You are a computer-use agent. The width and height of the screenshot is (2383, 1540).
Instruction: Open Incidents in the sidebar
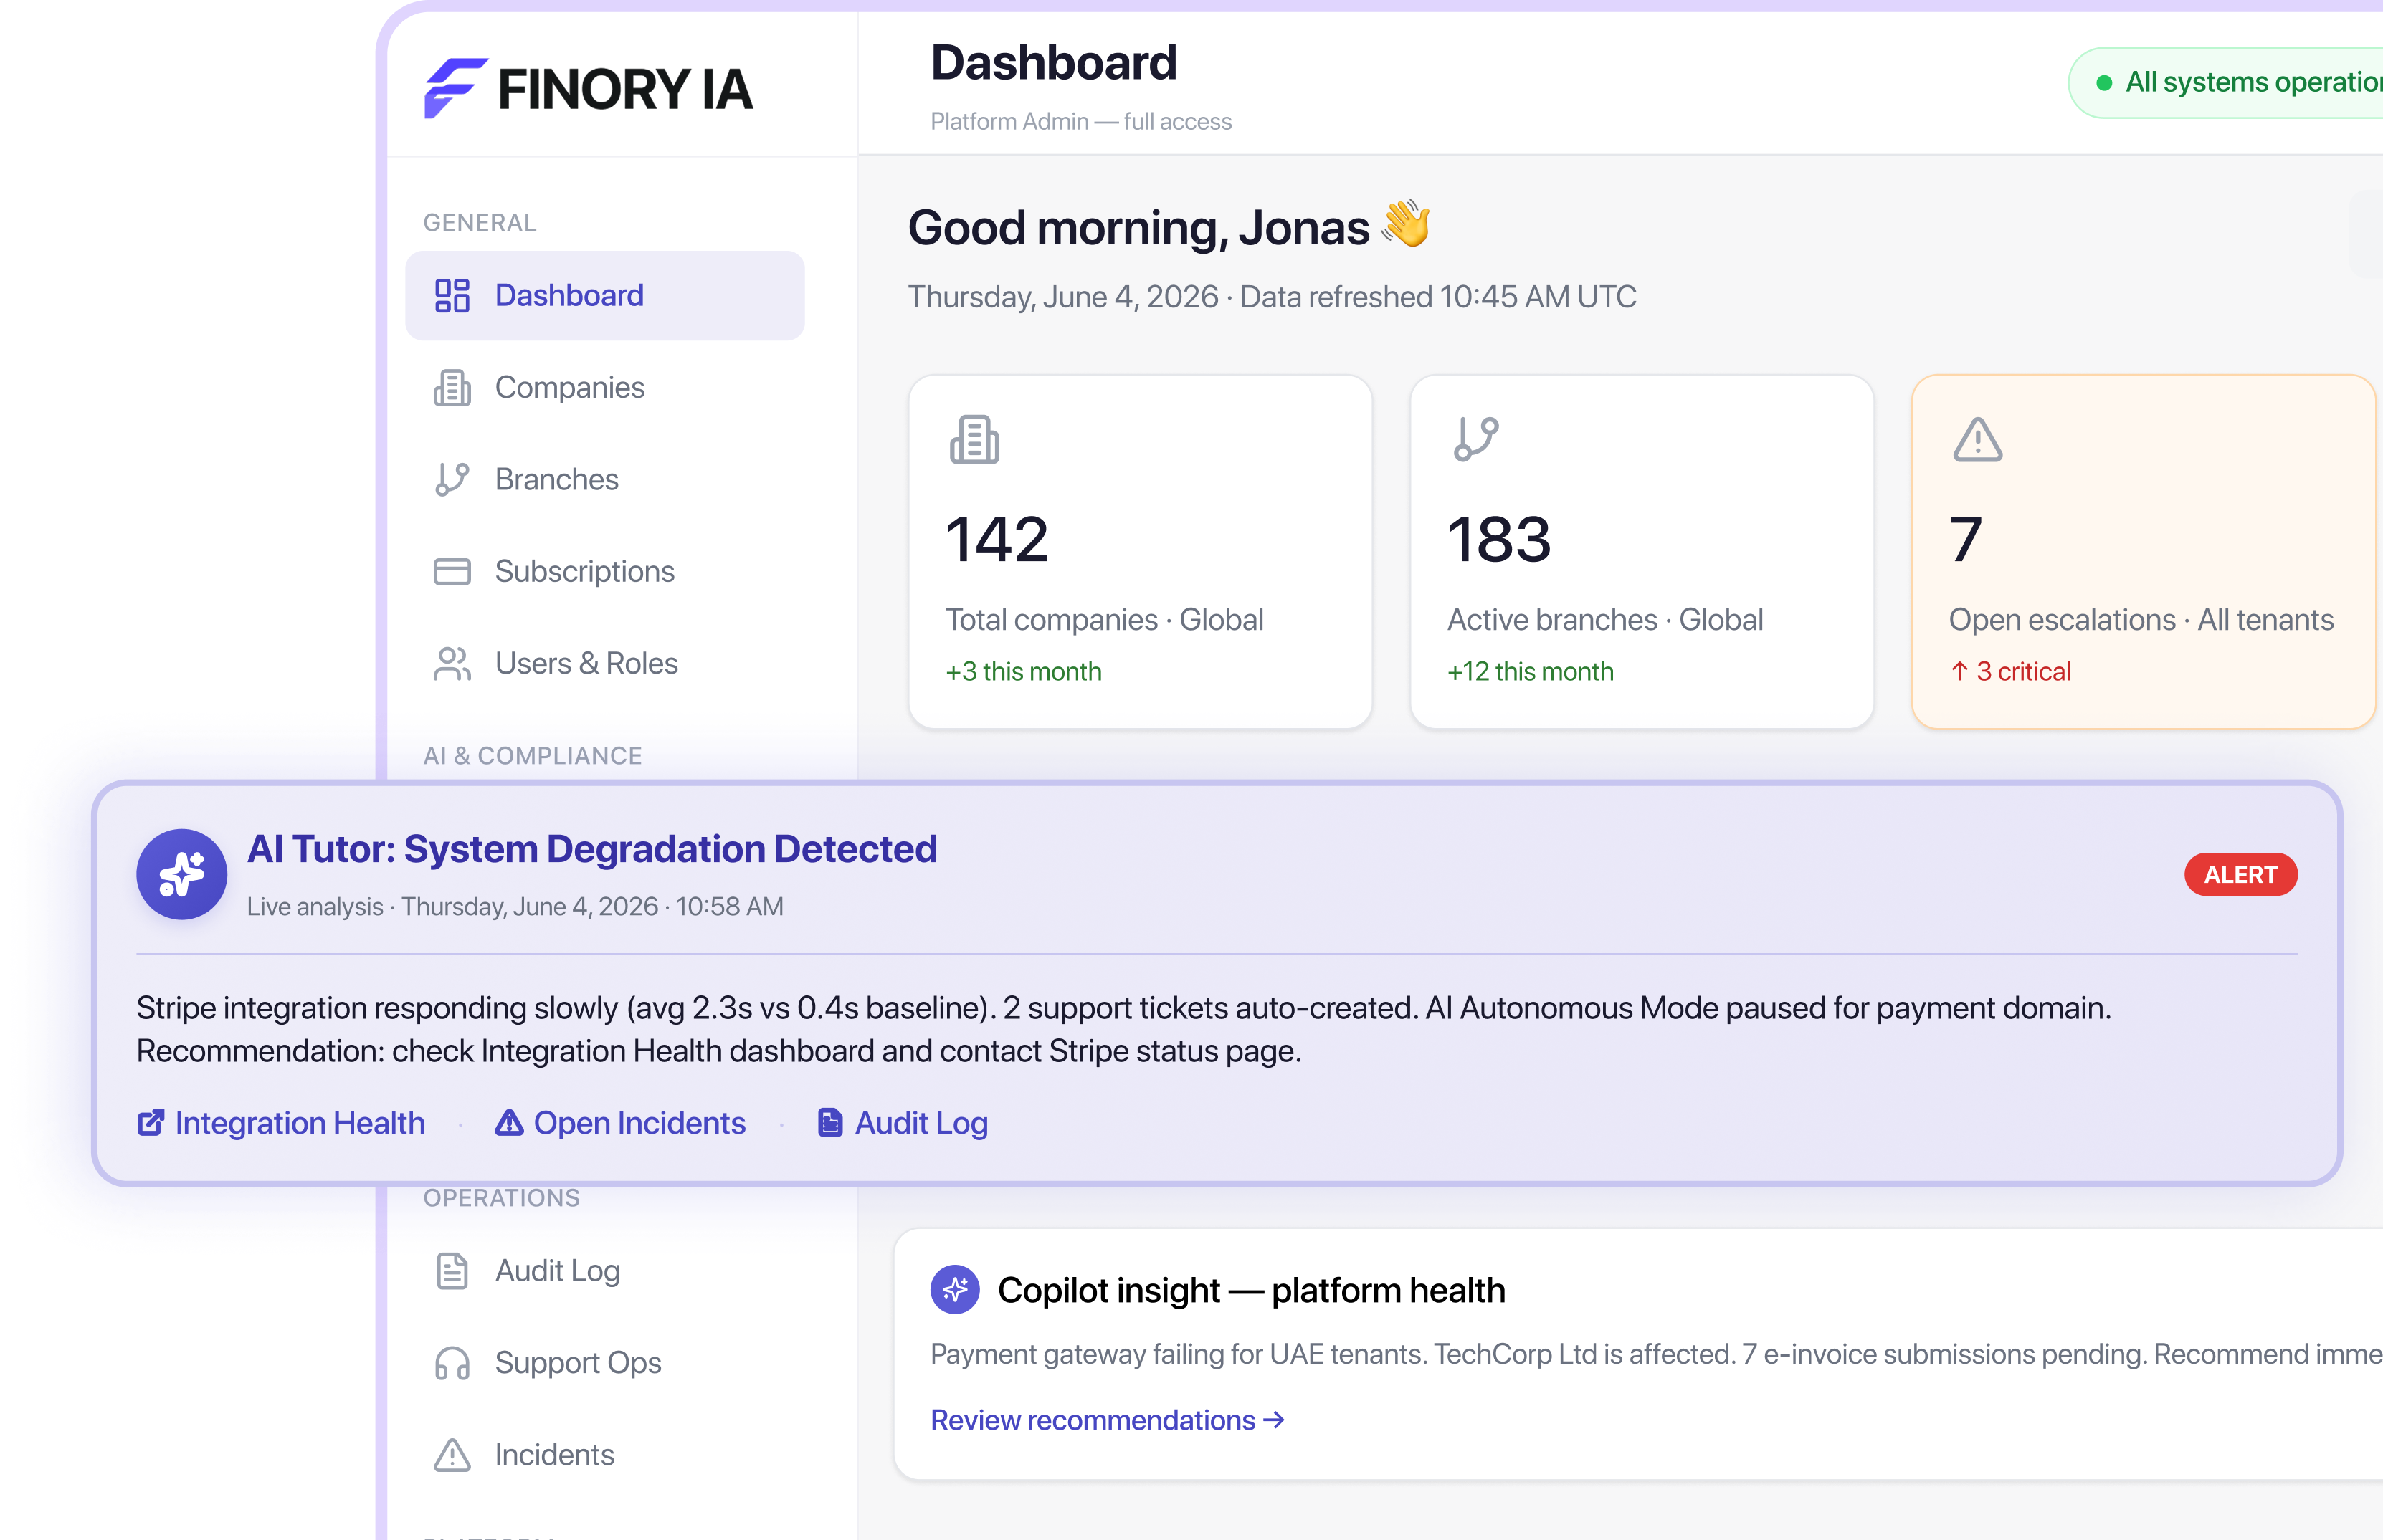coord(604,1454)
